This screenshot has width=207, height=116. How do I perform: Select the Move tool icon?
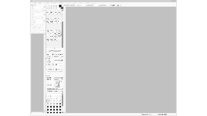point(47,8)
